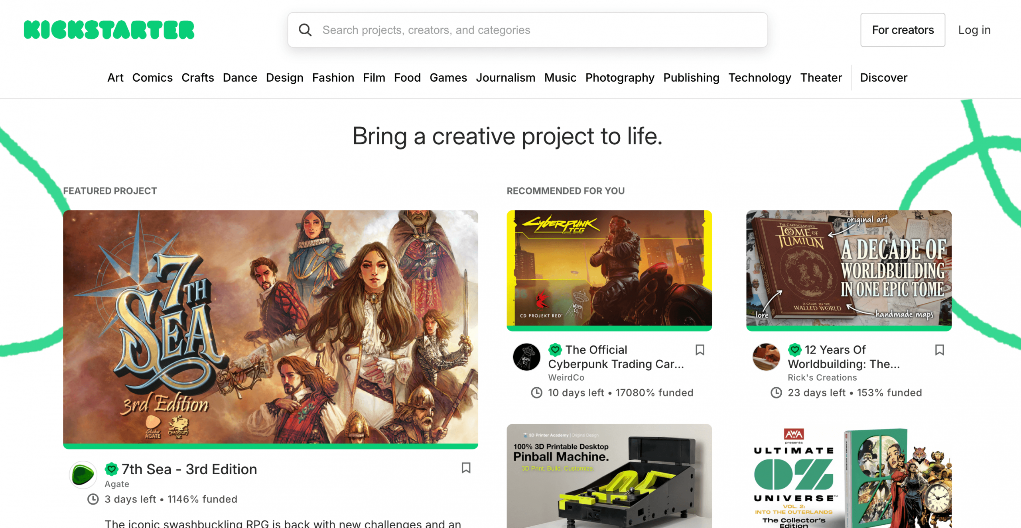Click the clock icon beside 3 days left
1021x528 pixels.
[x=93, y=499]
